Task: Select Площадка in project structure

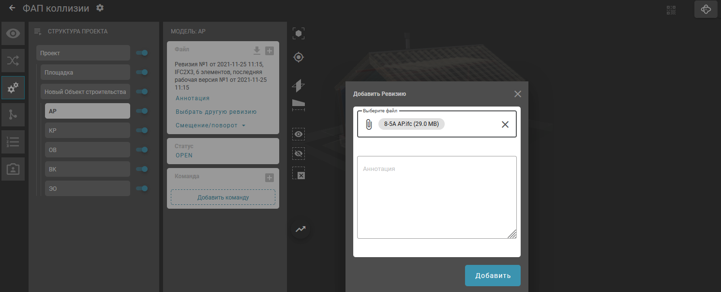Action: pyautogui.click(x=85, y=72)
